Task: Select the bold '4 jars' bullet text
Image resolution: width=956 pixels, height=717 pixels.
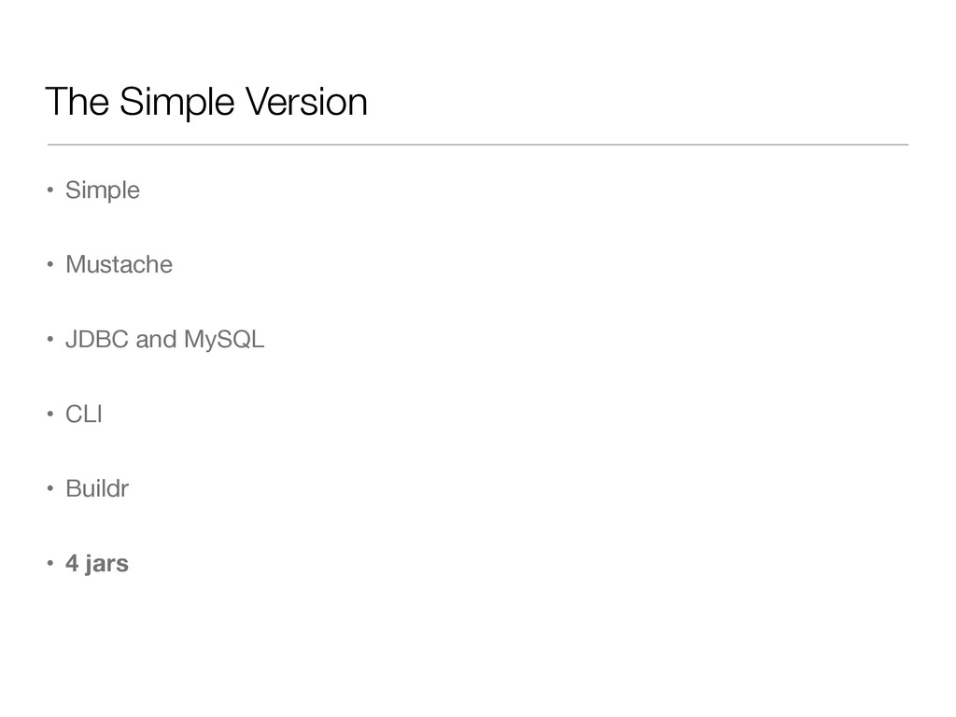Action: [97, 564]
